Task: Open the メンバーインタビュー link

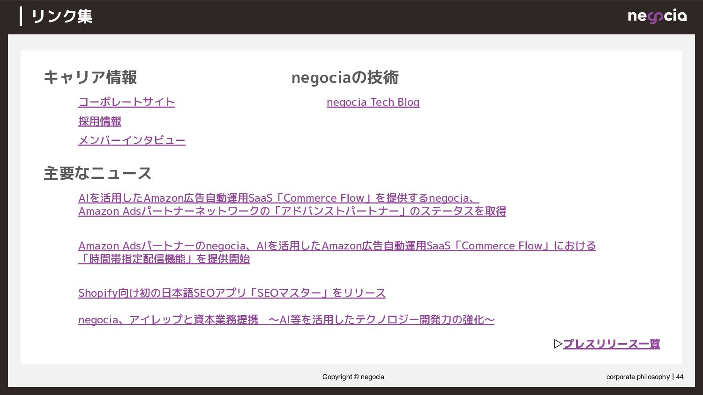Action: [x=132, y=140]
